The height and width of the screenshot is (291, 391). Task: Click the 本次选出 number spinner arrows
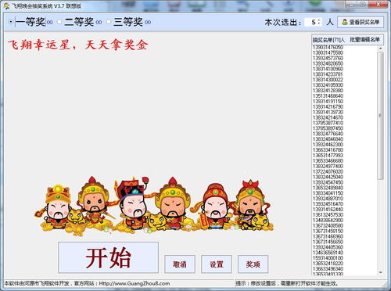(x=319, y=22)
